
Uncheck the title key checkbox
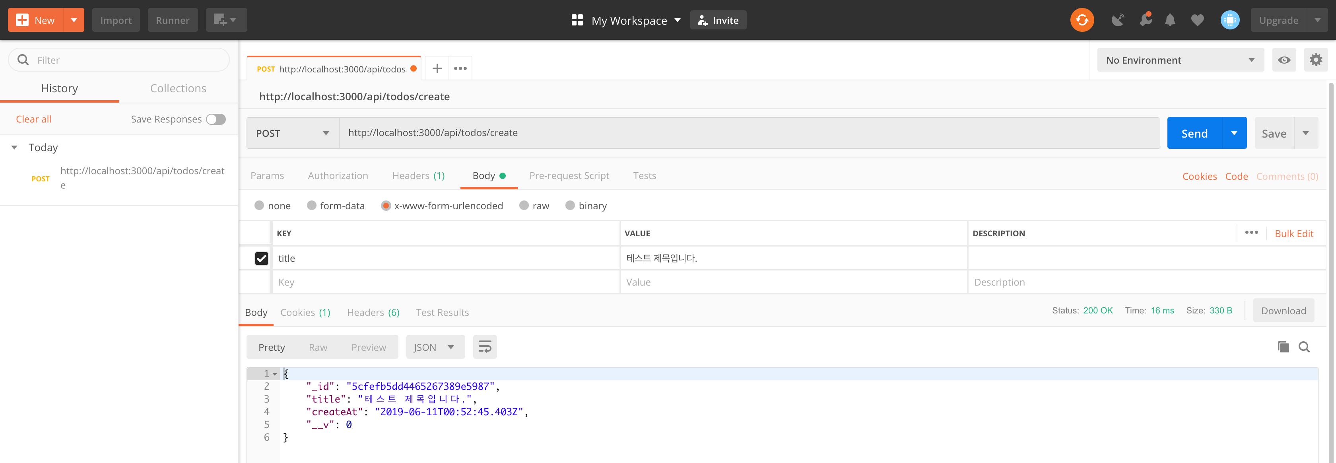click(x=261, y=259)
